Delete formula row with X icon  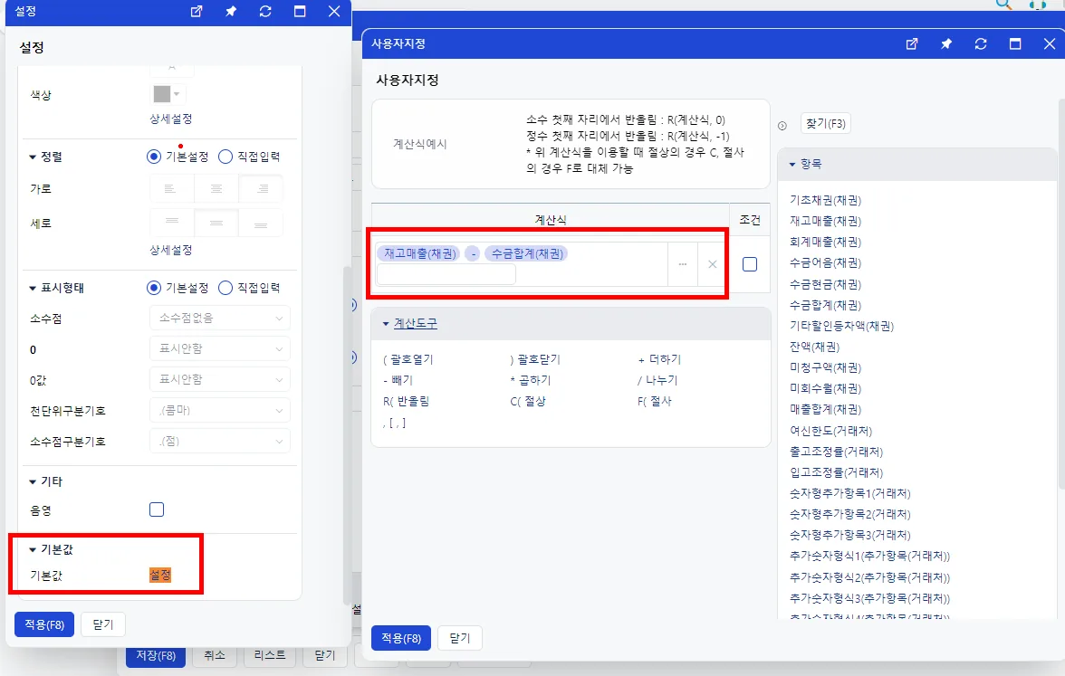point(712,264)
